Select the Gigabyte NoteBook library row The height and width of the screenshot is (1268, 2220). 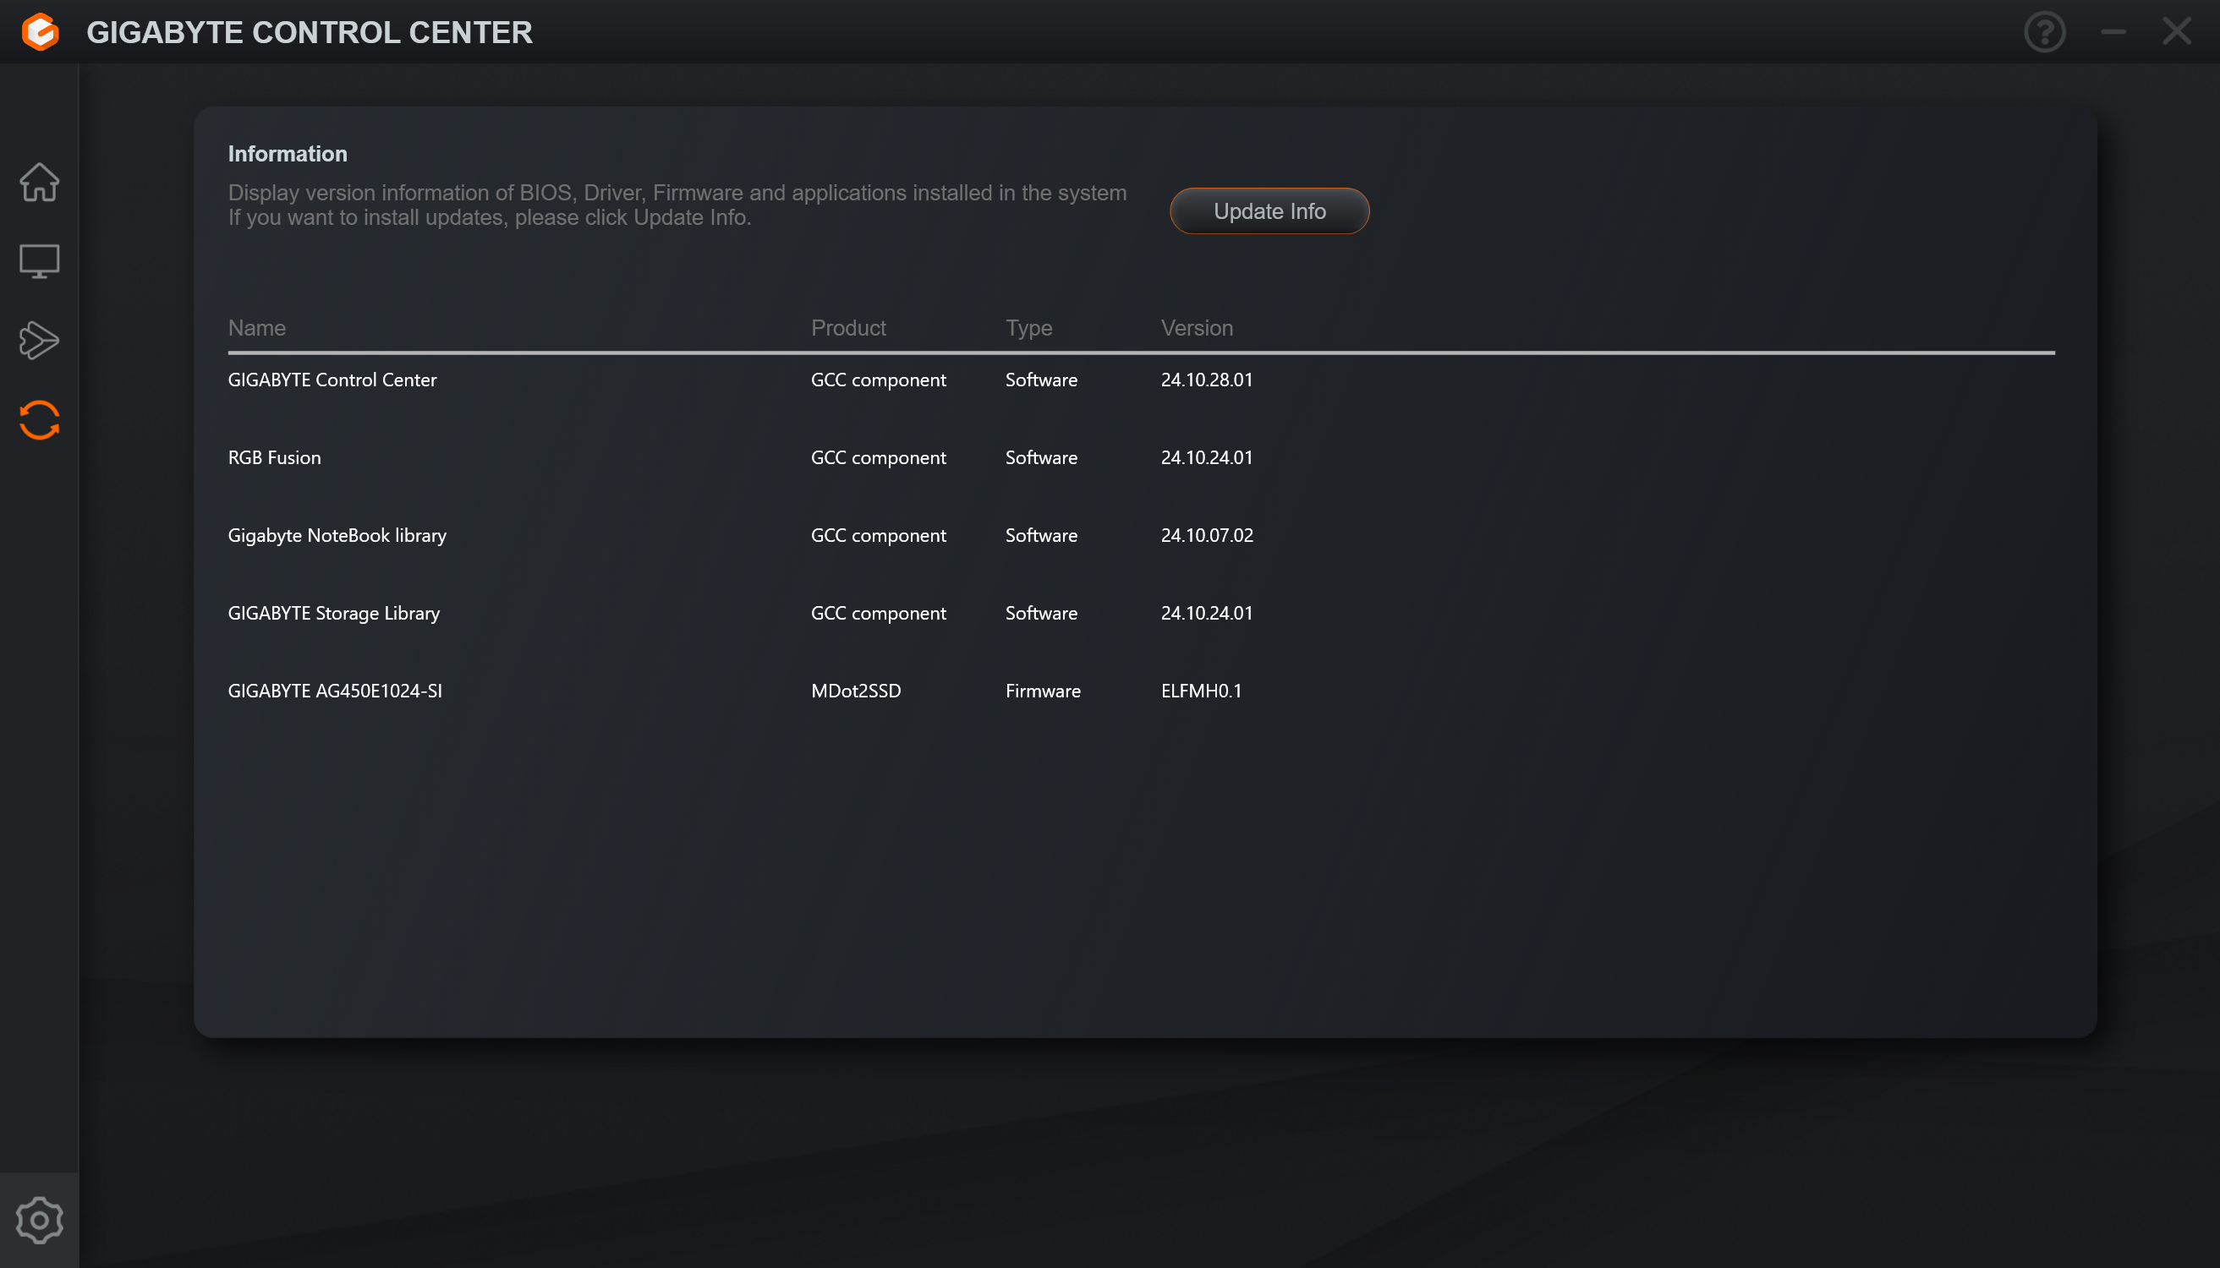(337, 536)
